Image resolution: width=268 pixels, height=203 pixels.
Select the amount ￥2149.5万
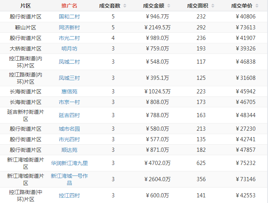(x=158, y=27)
